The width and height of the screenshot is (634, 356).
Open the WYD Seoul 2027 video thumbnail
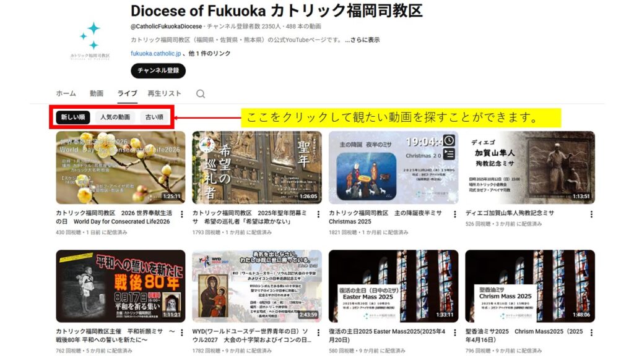257,286
